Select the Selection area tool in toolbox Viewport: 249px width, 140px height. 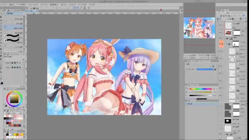coord(1,26)
